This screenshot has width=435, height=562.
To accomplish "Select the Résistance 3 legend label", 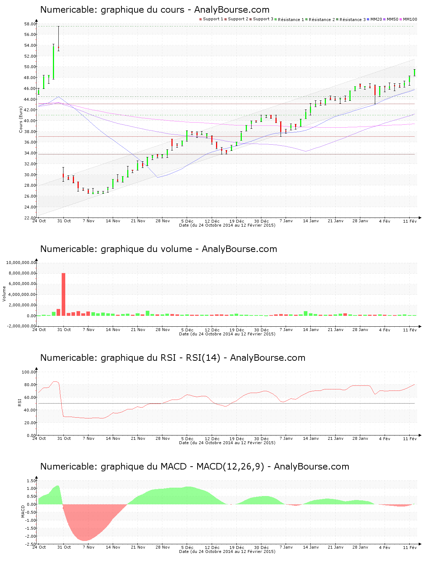I will [x=353, y=20].
